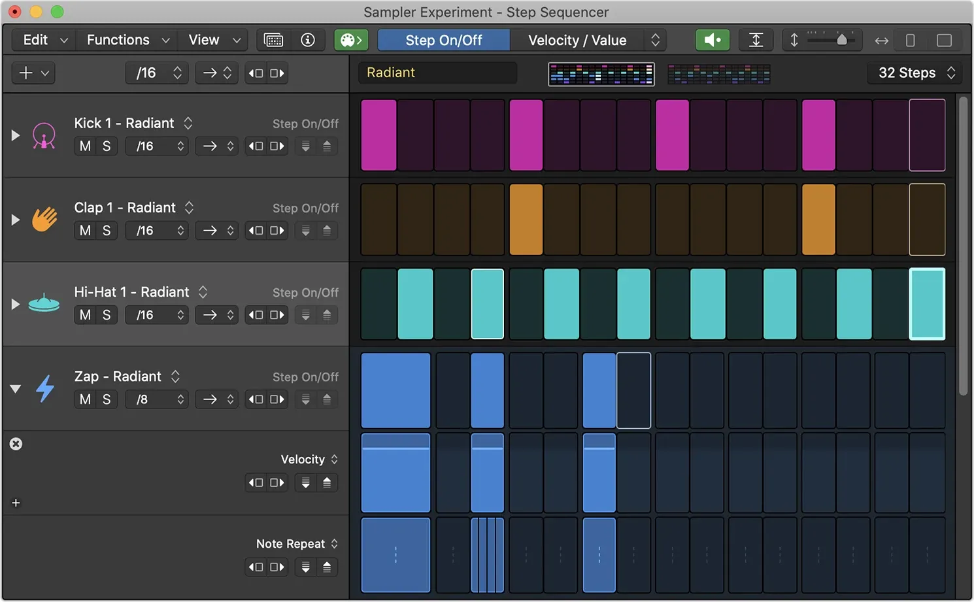This screenshot has height=602, width=974.
Task: Click the Clap 1 hand icon
Action: pos(44,220)
